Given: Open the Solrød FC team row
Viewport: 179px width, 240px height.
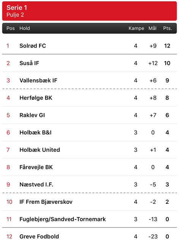Looking at the screenshot, I should pyautogui.click(x=90, y=46).
